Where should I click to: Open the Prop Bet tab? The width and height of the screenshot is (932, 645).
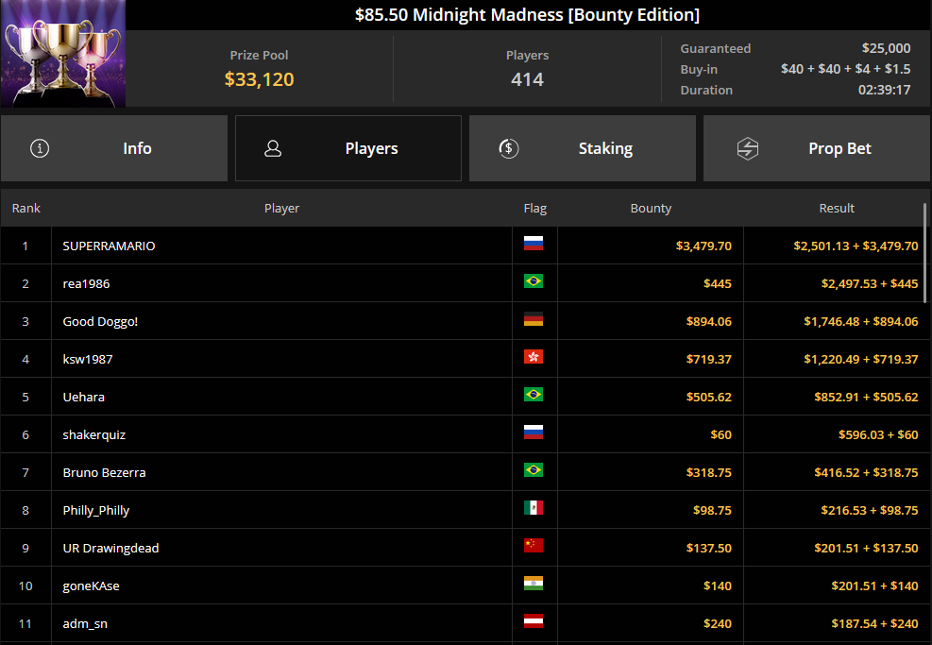(x=817, y=148)
